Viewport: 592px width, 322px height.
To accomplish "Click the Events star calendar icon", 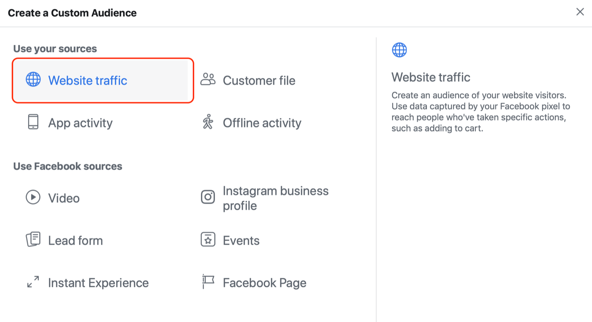I will 208,239.
